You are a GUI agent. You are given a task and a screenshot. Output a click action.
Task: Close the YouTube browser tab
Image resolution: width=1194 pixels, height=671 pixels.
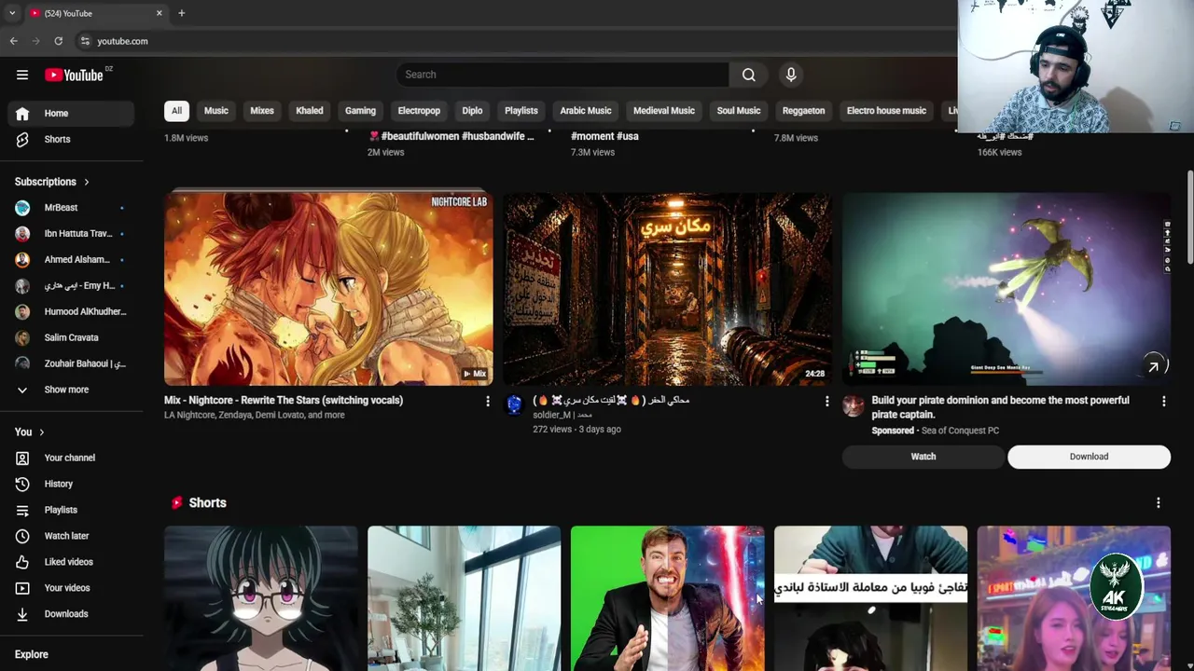pyautogui.click(x=159, y=13)
